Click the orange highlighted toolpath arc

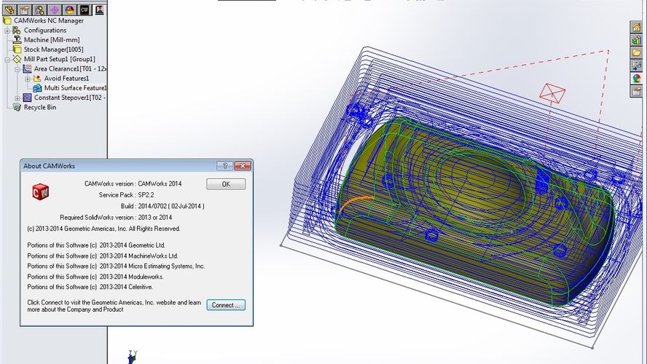point(356,203)
